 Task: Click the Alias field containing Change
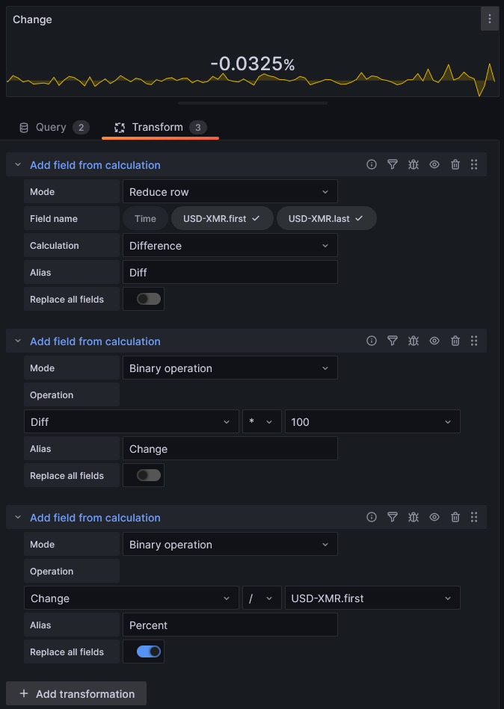(x=230, y=449)
